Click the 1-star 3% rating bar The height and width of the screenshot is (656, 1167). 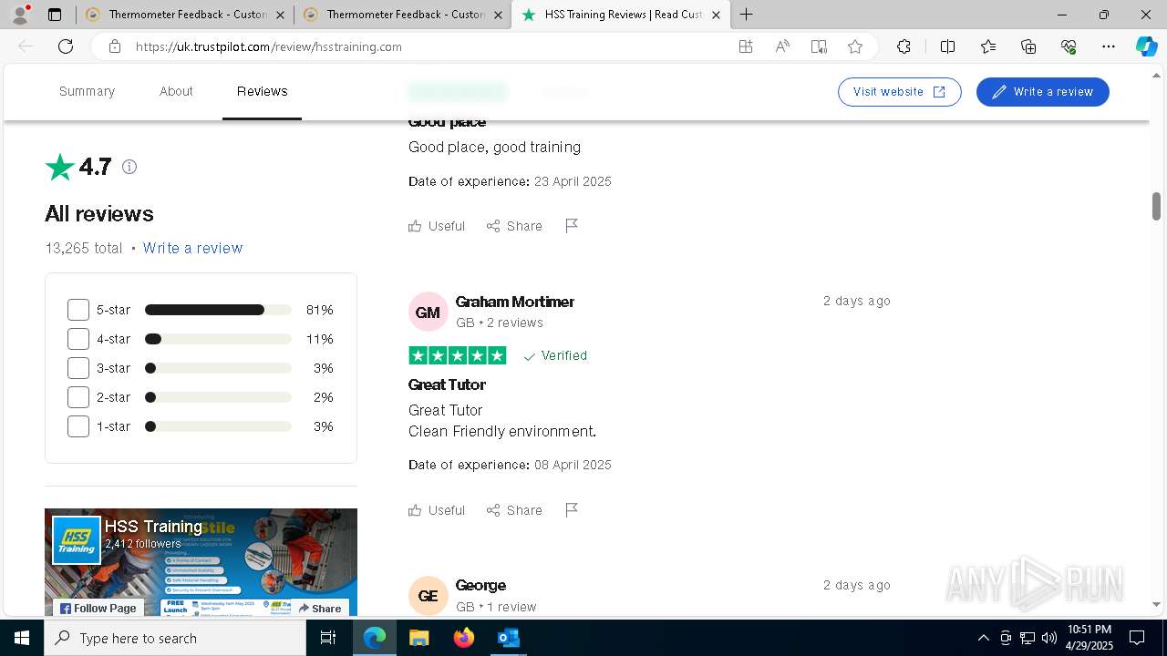pos(218,426)
